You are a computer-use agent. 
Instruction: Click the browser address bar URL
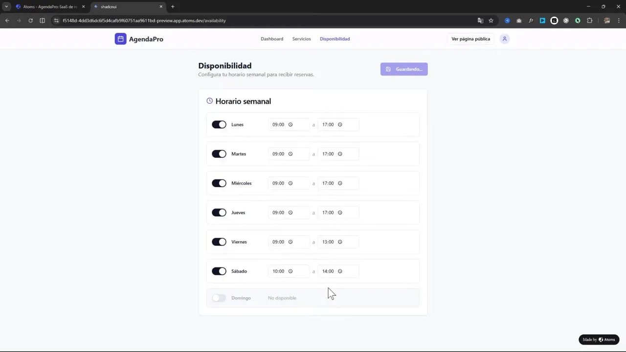click(144, 21)
